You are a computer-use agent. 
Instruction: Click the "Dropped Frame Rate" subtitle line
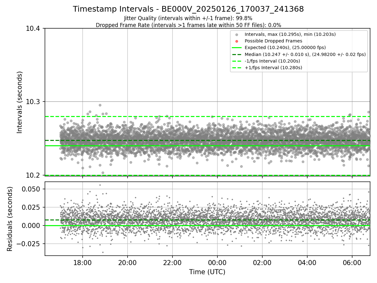[188, 25]
